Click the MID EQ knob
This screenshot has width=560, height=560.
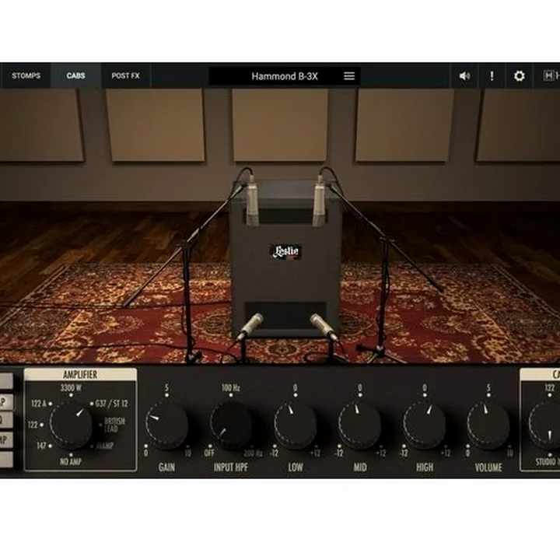359,425
